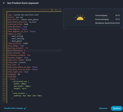This screenshot has width=123, height=112.
Task: Place cursor on dusk_elevation value 6
Action: point(25,51)
